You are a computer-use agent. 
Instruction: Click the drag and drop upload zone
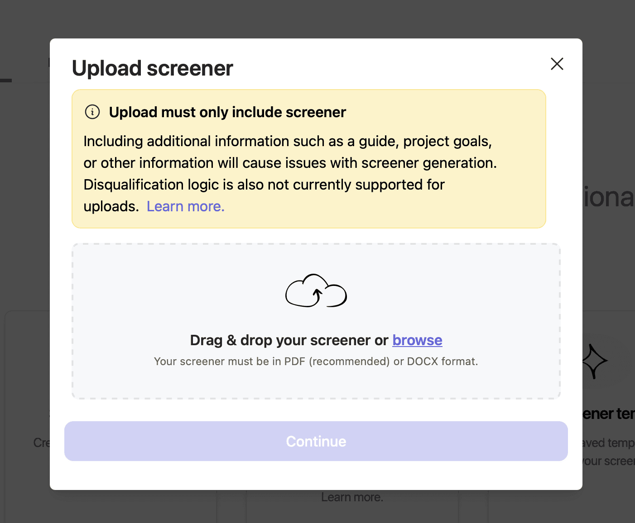[316, 321]
